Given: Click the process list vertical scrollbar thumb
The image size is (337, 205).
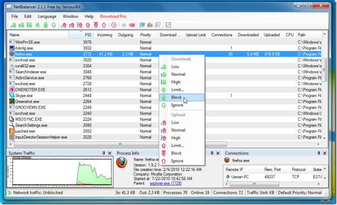Looking at the screenshot, I should pyautogui.click(x=324, y=70).
